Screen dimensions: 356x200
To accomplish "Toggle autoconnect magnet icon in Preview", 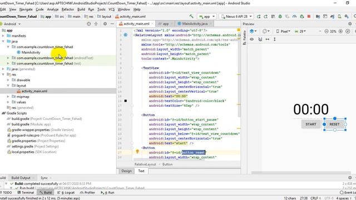I will [x=260, y=39].
